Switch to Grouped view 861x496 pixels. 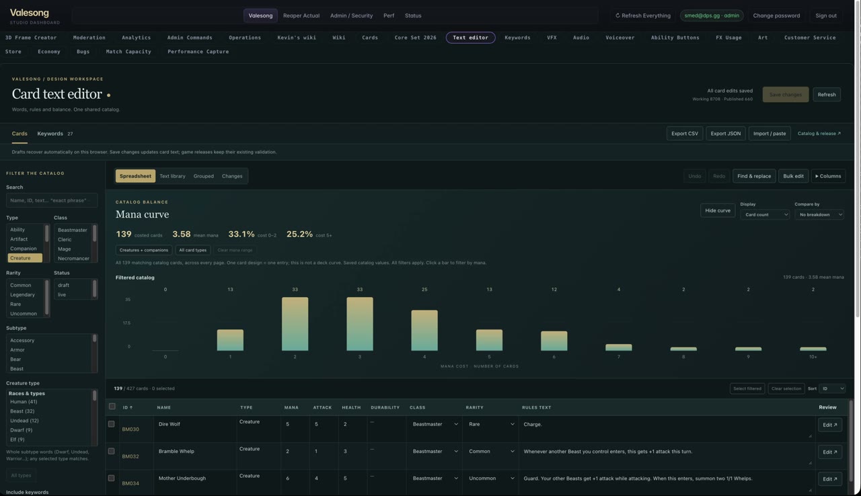click(203, 176)
